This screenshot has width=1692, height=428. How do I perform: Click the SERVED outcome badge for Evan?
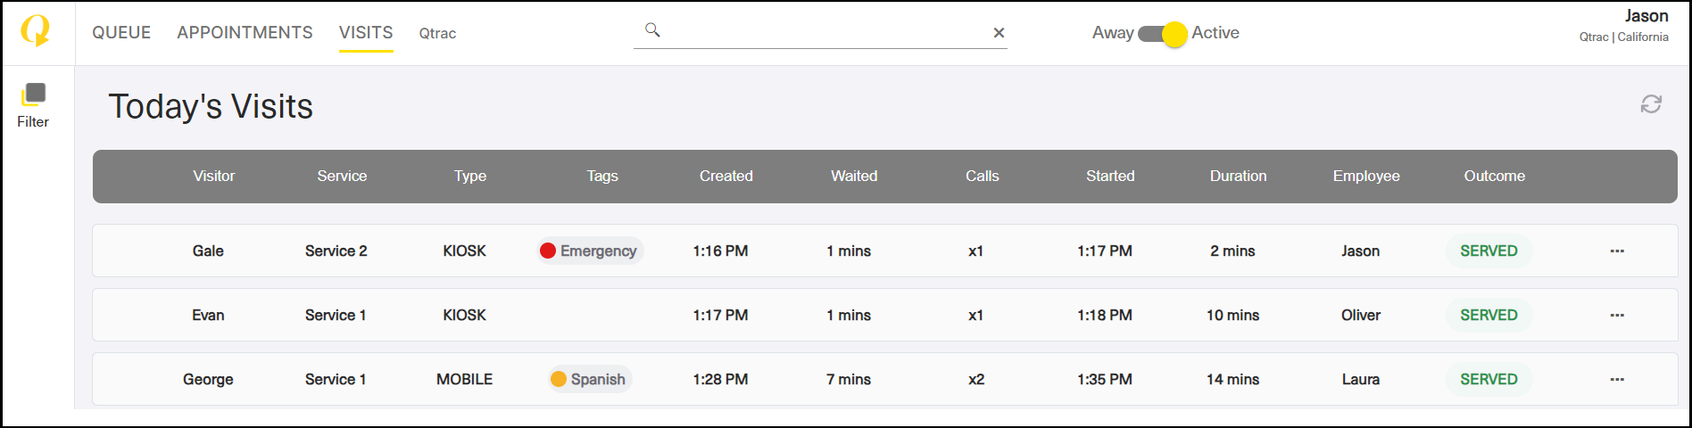pos(1488,316)
